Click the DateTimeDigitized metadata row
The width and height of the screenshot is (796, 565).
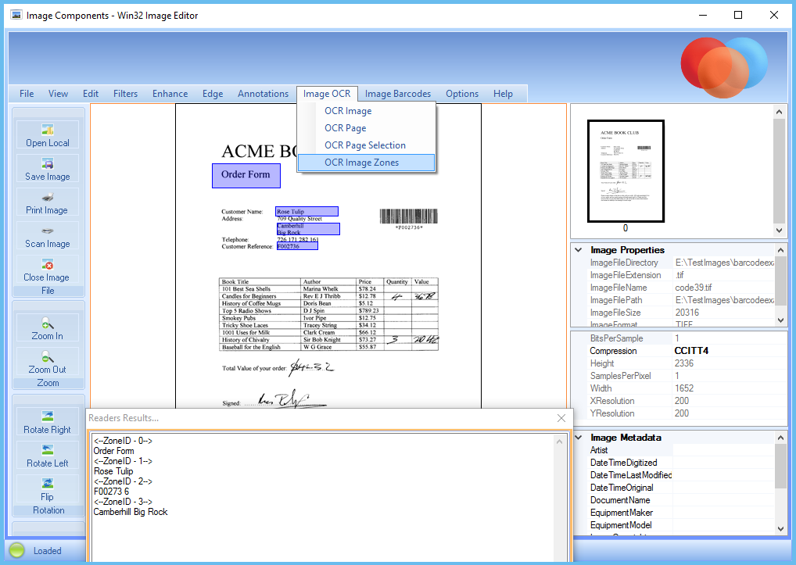coord(681,463)
